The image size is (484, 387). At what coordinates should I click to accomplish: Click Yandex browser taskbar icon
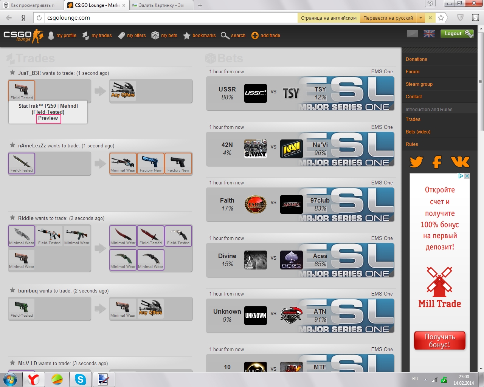click(x=34, y=379)
